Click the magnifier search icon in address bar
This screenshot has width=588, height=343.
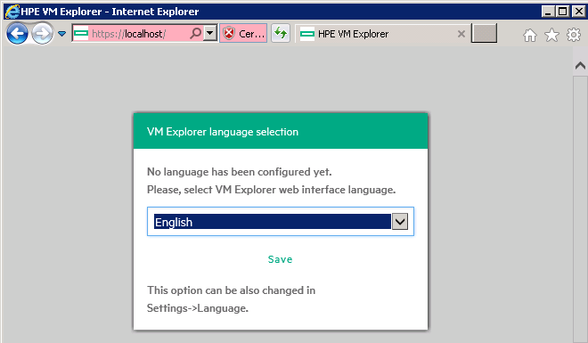tap(195, 33)
